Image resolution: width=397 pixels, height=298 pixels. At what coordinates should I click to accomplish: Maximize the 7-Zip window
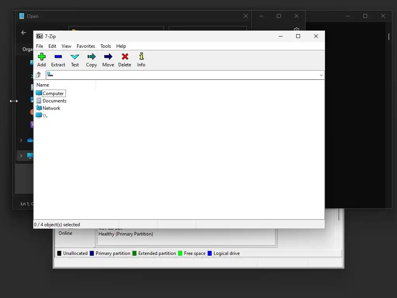click(x=298, y=36)
